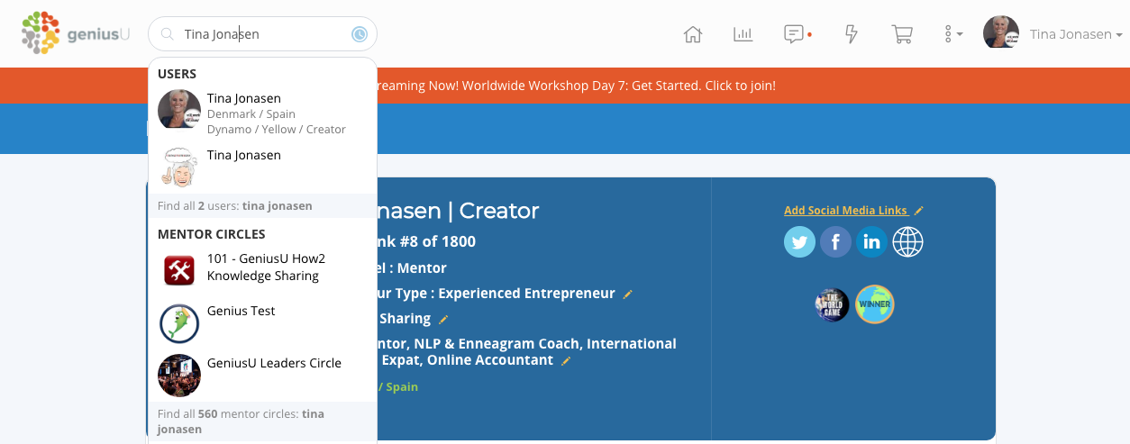Open the LinkedIn social link icon
This screenshot has width=1130, height=444.
pyautogui.click(x=871, y=242)
